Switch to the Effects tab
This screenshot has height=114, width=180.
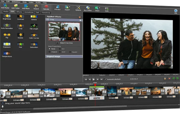[x=19, y=12]
